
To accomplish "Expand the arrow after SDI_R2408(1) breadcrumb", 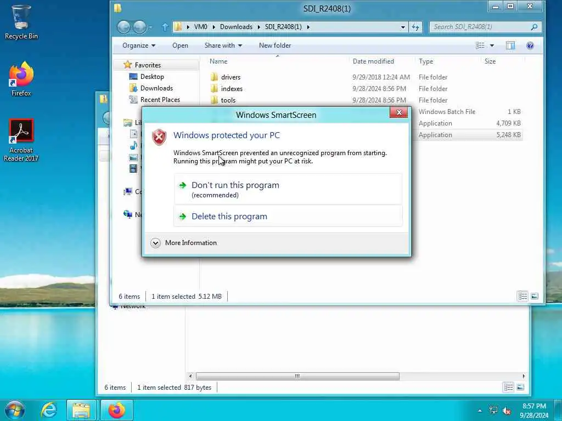I will pyautogui.click(x=308, y=27).
